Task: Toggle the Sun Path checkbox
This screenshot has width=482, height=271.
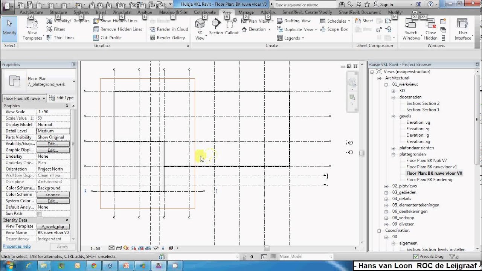Action: point(40,214)
